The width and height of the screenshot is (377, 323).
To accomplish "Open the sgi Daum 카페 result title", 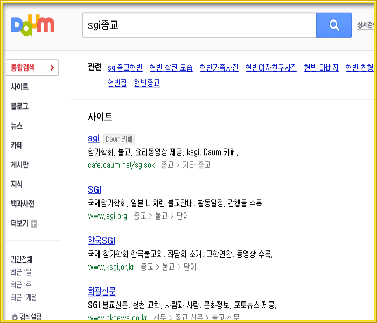I will pos(94,138).
